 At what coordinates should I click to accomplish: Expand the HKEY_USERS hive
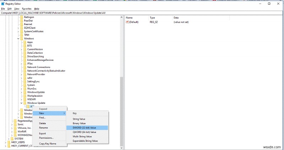[6, 143]
